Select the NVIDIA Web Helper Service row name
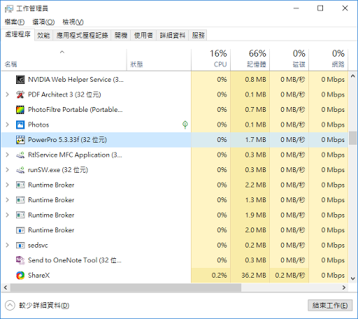The image size is (358, 319). pyautogui.click(x=76, y=80)
